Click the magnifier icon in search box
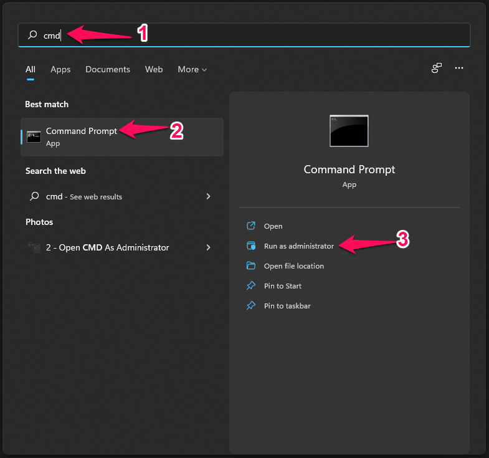 click(33, 36)
